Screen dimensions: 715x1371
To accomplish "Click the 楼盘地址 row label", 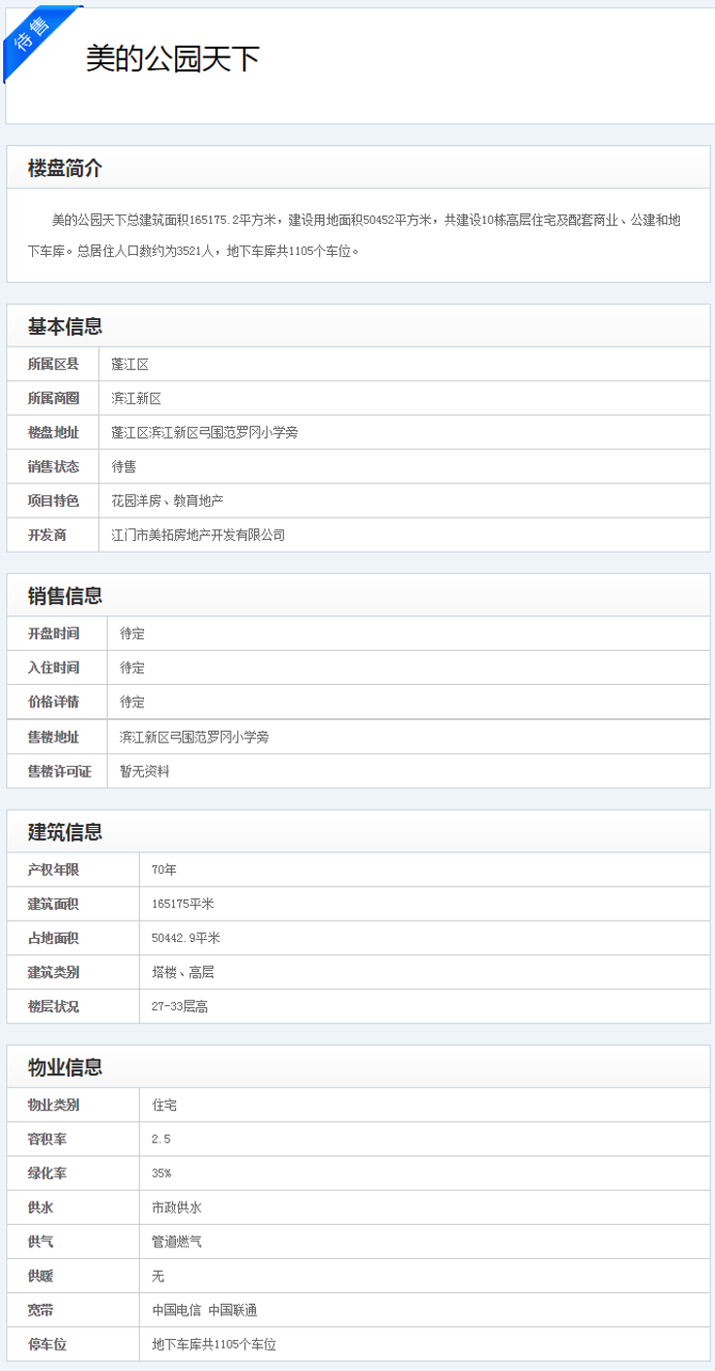I will (54, 432).
